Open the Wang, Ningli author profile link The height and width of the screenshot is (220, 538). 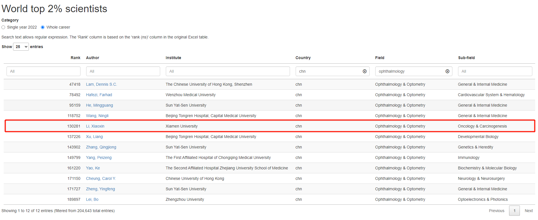97,116
